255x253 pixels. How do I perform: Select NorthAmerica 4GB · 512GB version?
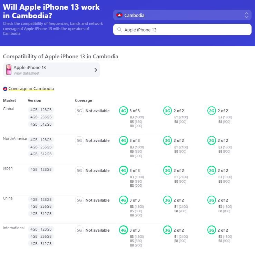41,154
